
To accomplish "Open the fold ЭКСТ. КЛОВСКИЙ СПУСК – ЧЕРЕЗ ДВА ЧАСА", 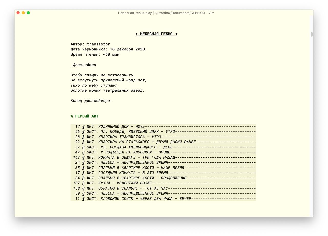I will coord(163,198).
